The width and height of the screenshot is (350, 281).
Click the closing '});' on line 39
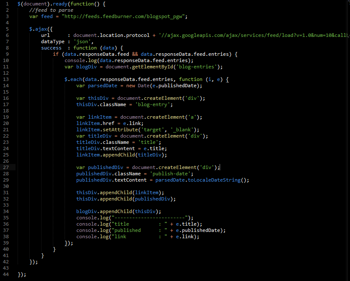(x=69, y=243)
